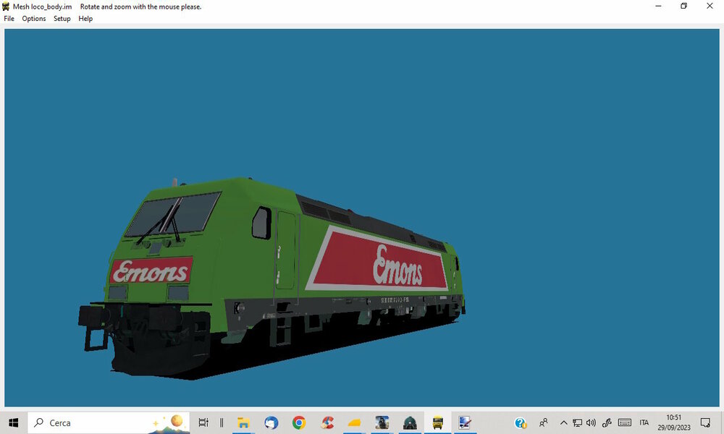This screenshot has width=724, height=434.
Task: Click the Cerca search box in the taskbar
Action: (x=109, y=422)
